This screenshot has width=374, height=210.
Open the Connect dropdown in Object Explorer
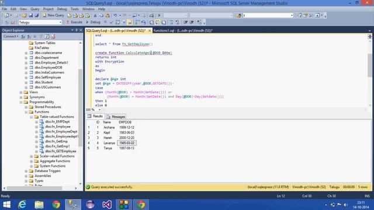click(x=11, y=36)
